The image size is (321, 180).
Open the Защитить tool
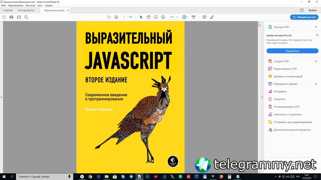tap(280, 99)
